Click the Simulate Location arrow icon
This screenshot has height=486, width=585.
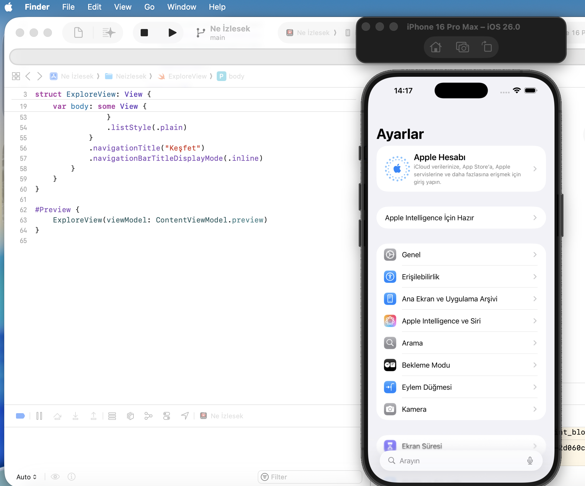click(x=185, y=416)
